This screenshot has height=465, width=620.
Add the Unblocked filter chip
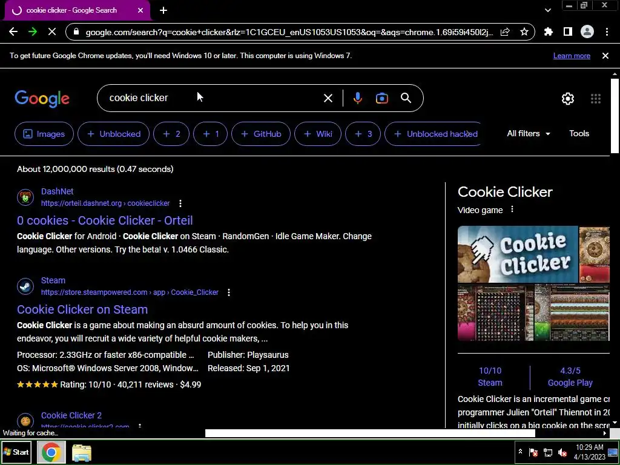point(113,134)
